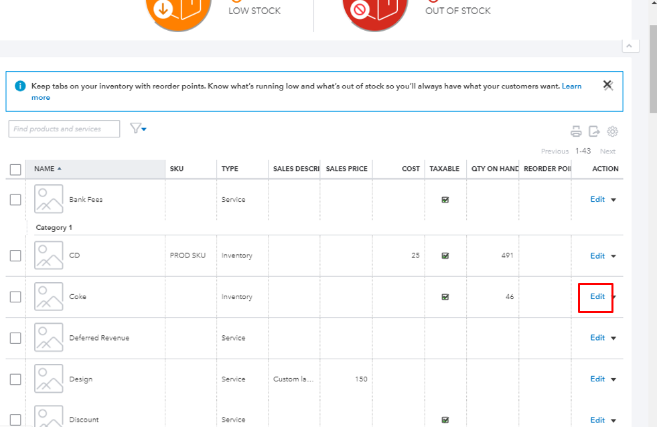Open action dropdown arrow for Coke
The height and width of the screenshot is (427, 657).
point(614,297)
